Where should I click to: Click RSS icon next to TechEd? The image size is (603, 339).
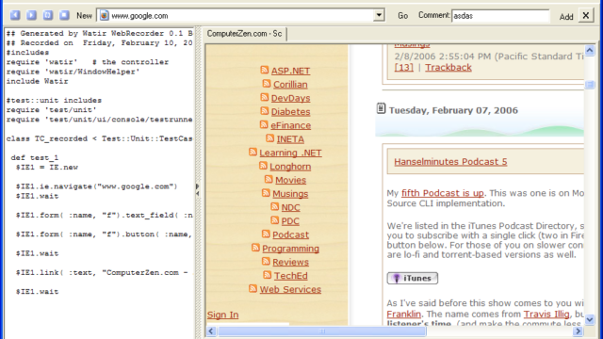[x=268, y=275]
